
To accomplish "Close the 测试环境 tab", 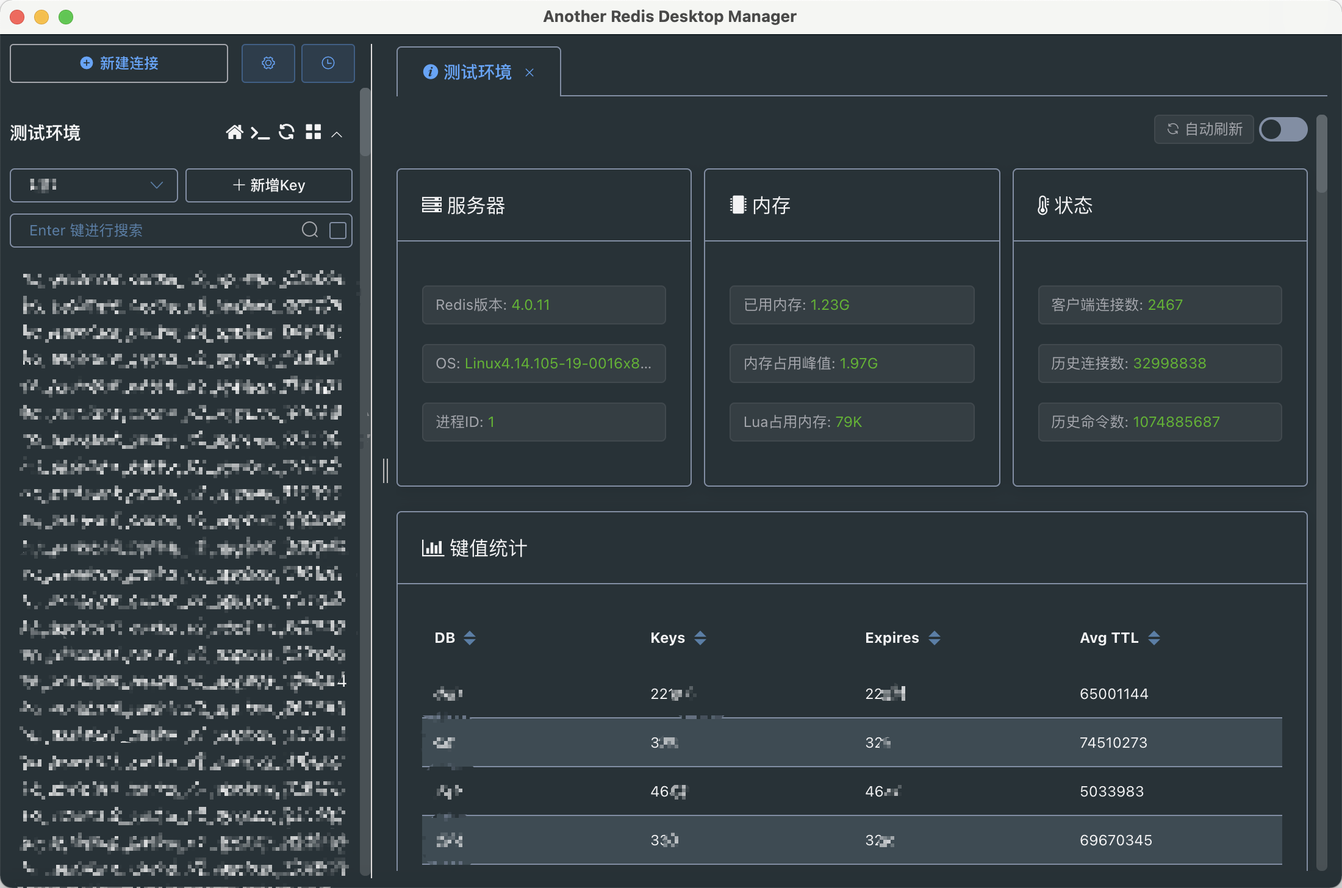I will click(529, 73).
